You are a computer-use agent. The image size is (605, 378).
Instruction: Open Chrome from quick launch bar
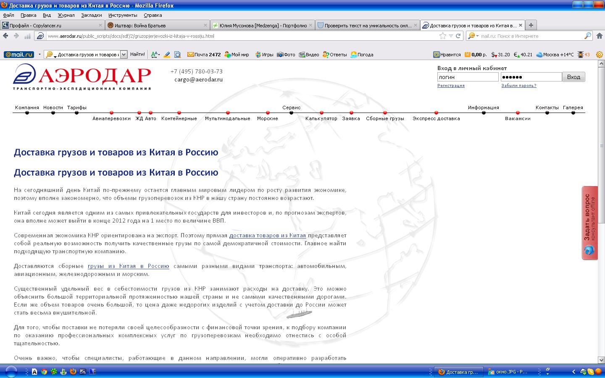44,372
